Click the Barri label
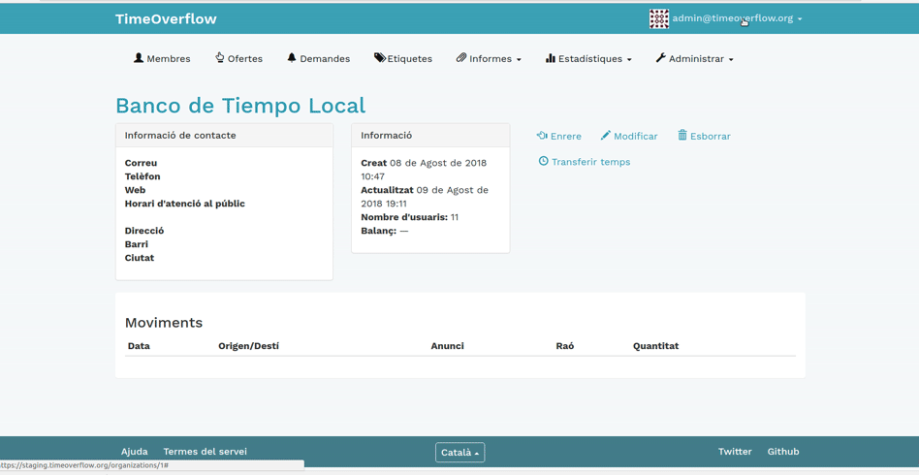 [137, 244]
